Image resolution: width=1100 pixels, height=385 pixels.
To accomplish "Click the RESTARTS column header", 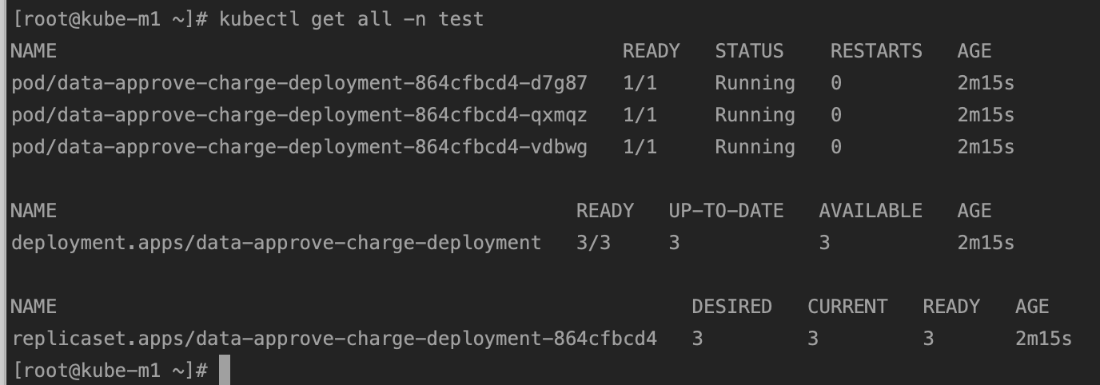I will (876, 51).
